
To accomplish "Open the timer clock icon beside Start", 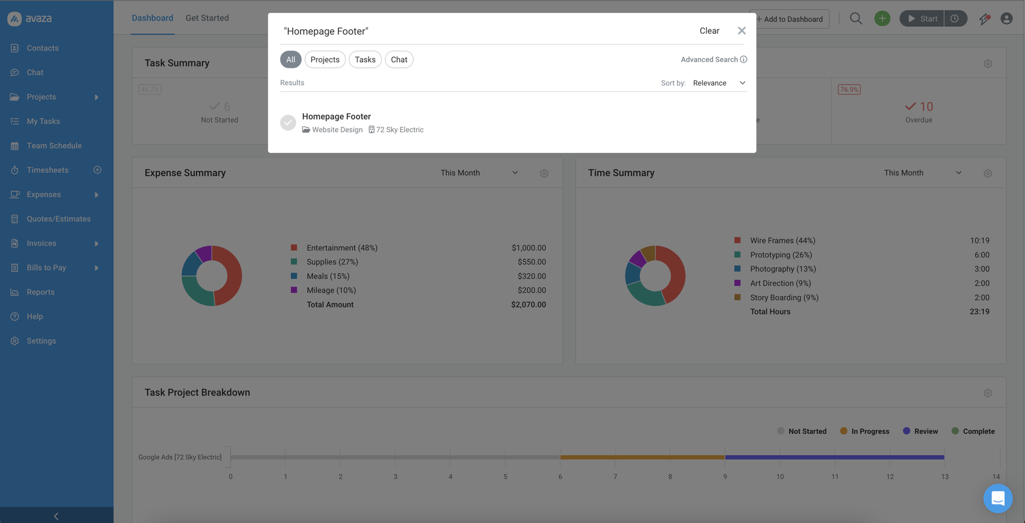I will coord(955,19).
